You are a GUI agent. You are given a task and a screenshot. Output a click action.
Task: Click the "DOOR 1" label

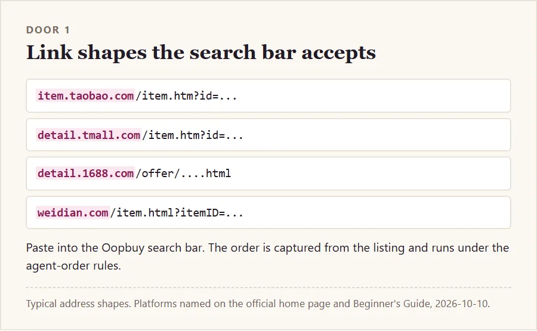click(48, 30)
